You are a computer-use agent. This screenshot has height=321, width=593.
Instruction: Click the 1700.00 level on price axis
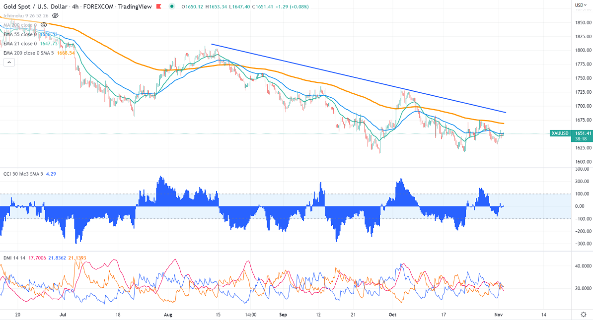pyautogui.click(x=583, y=106)
